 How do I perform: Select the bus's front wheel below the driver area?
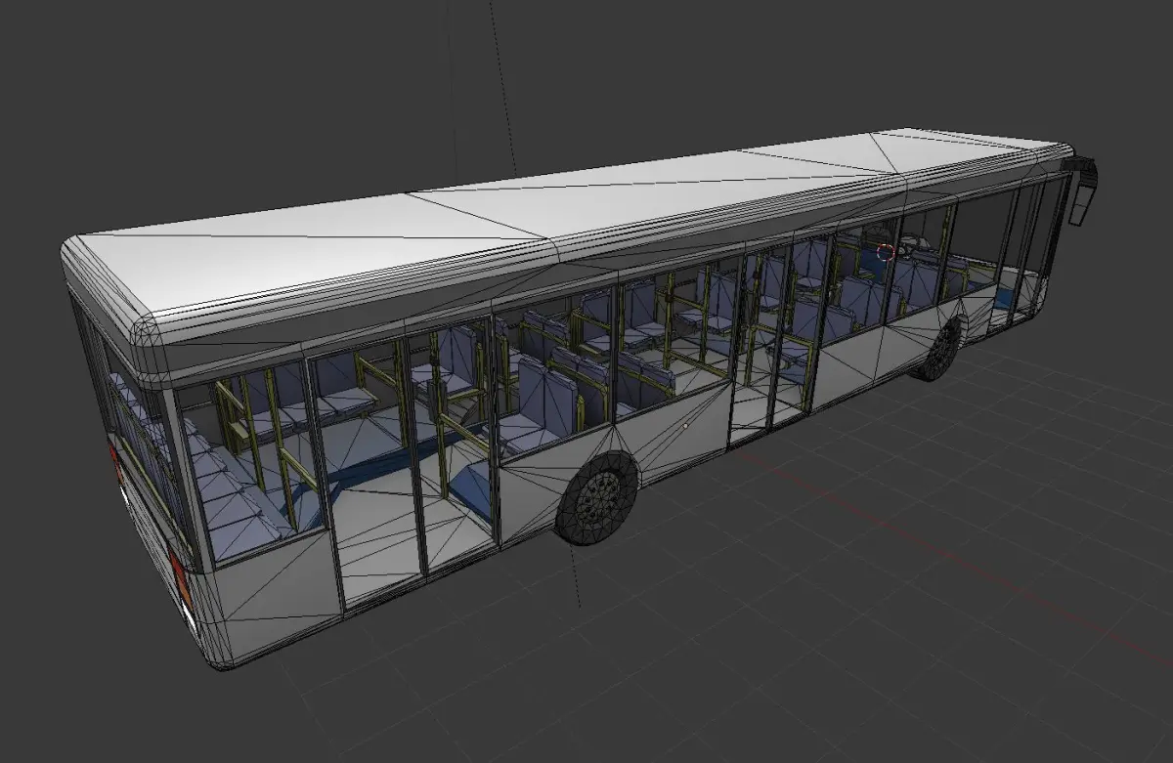pyautogui.click(x=938, y=351)
